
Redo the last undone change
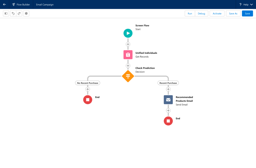tap(19, 13)
